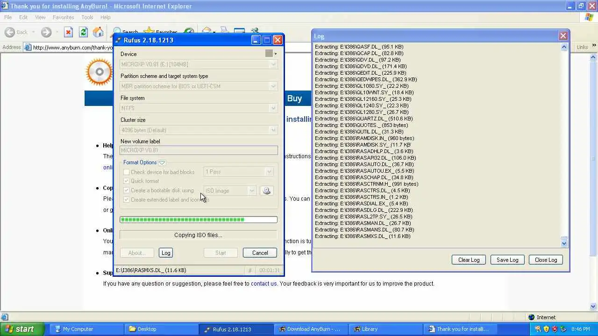Open the View menu in Internet Explorer
This screenshot has height=336, width=598.
pyautogui.click(x=40, y=17)
